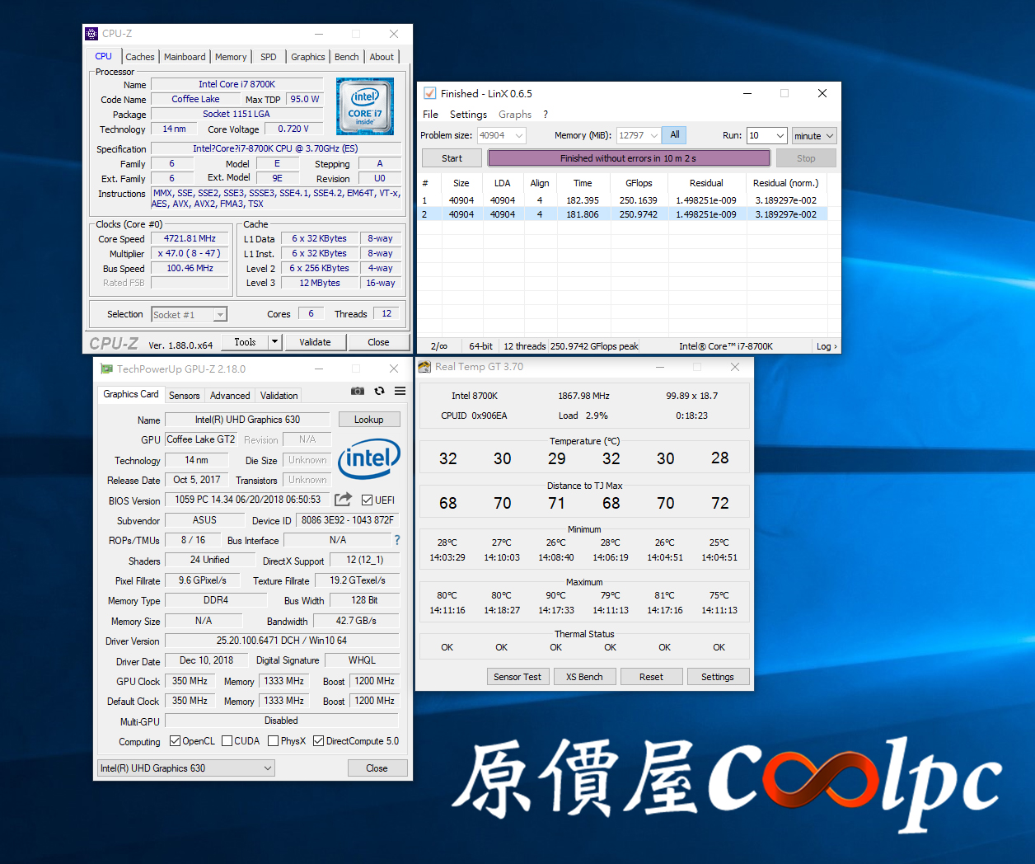Open the Intel(R) UHD Graphics 630 device dropdown
1035x864 pixels.
click(x=185, y=768)
